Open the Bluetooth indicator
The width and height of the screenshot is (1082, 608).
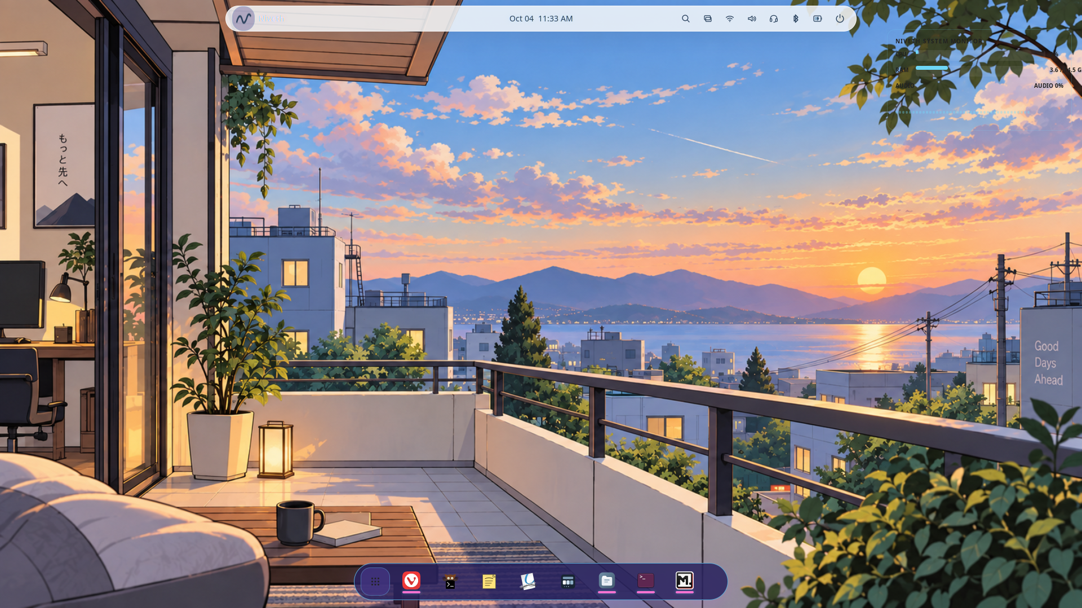(796, 19)
